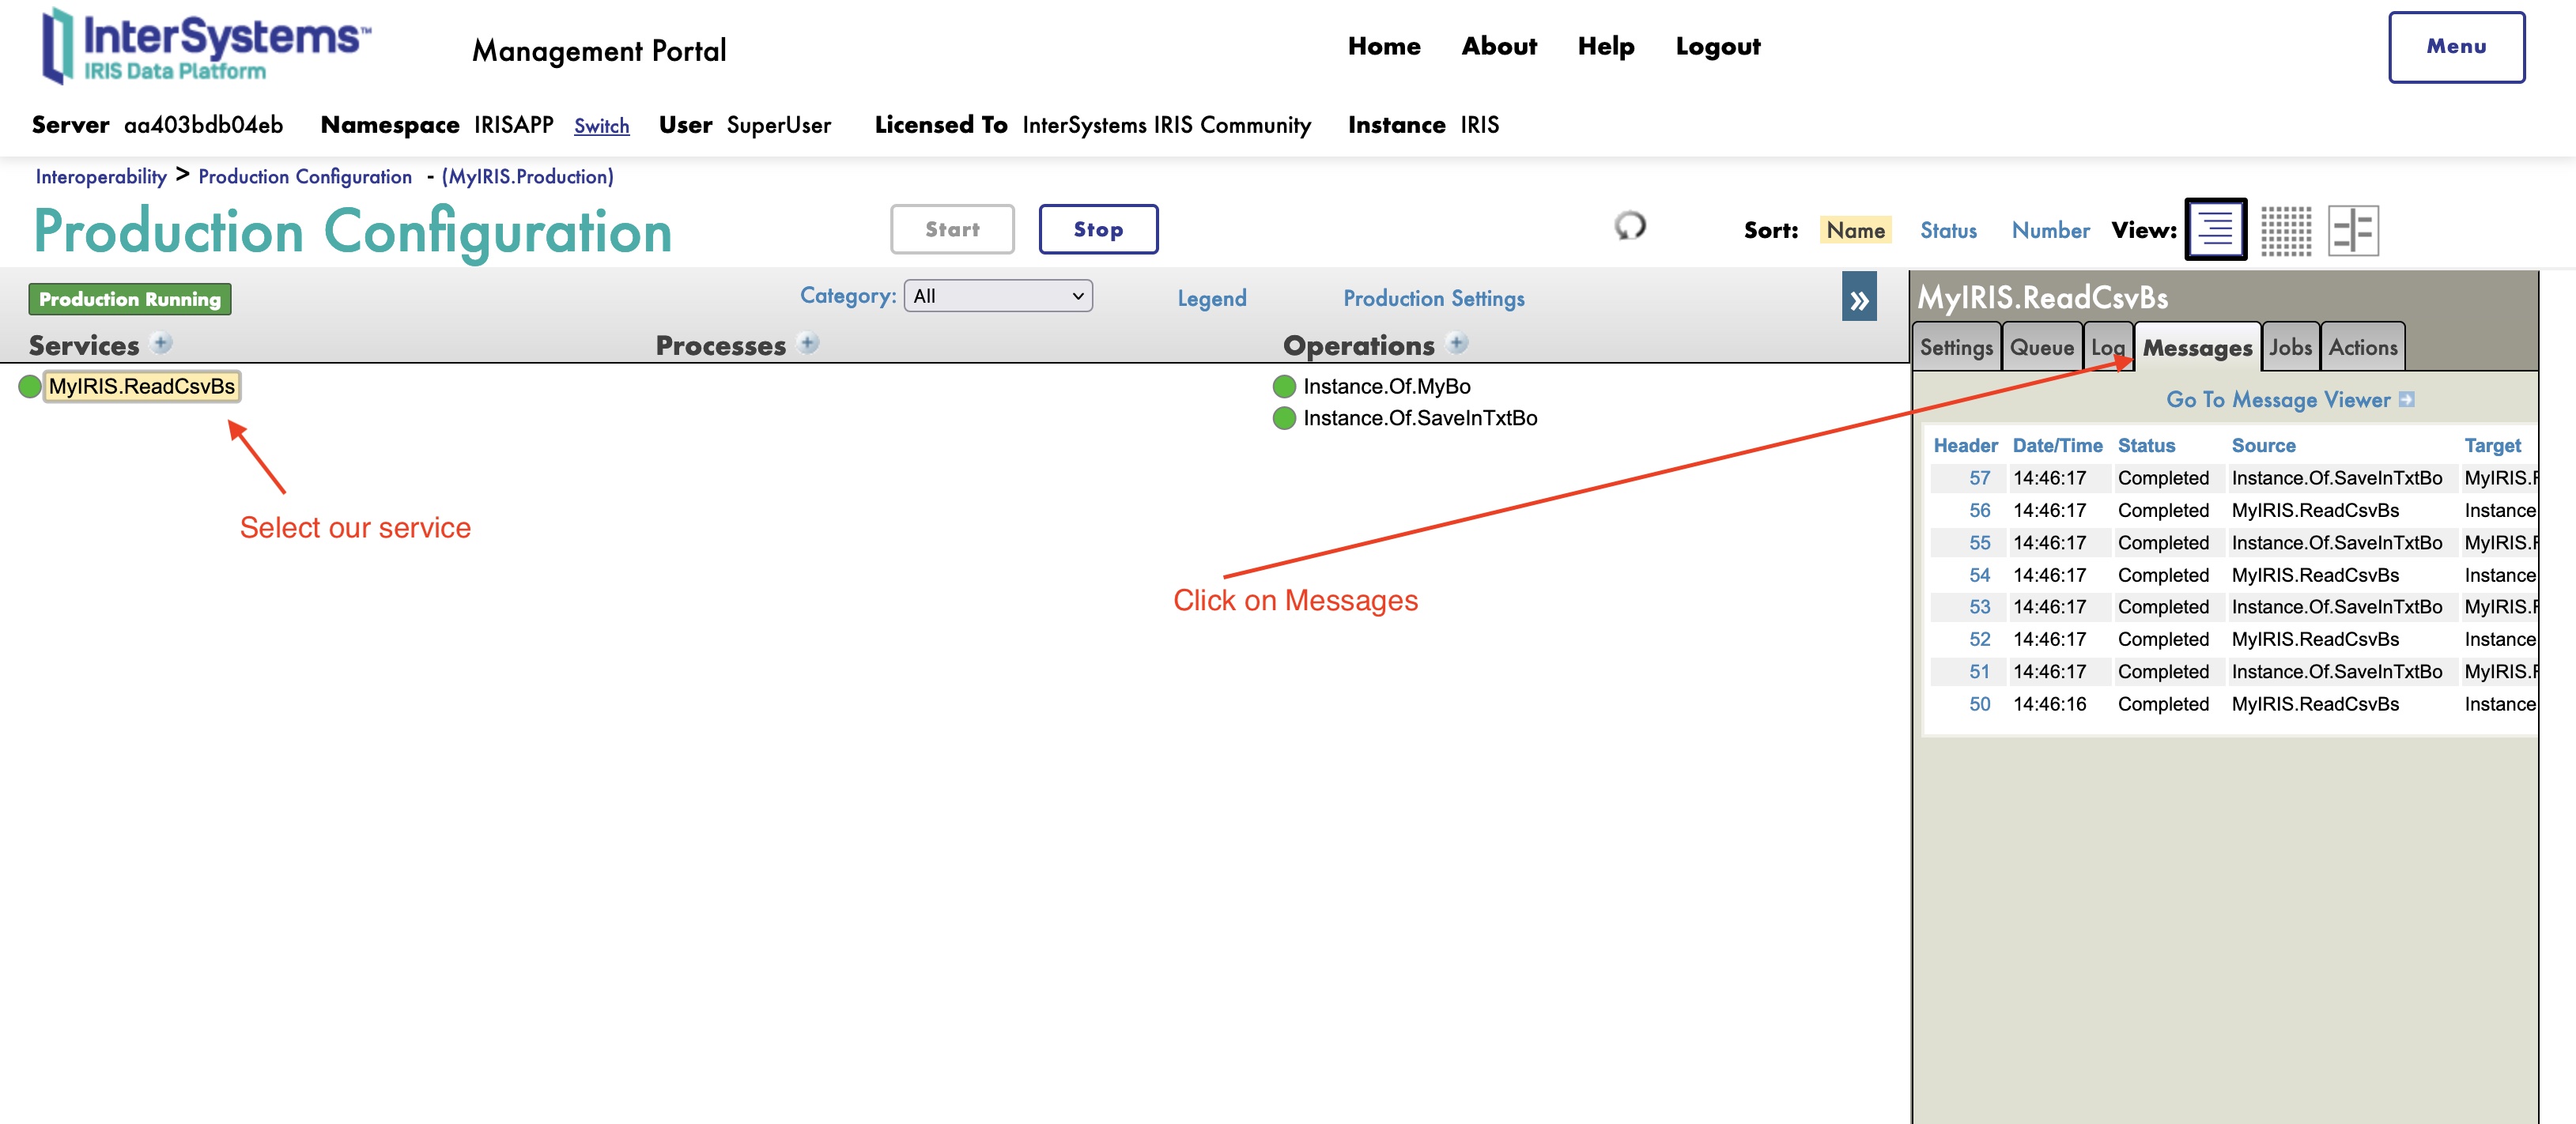Expand the Category dropdown showing All
Screen dimensions: 2576x1124
997,297
